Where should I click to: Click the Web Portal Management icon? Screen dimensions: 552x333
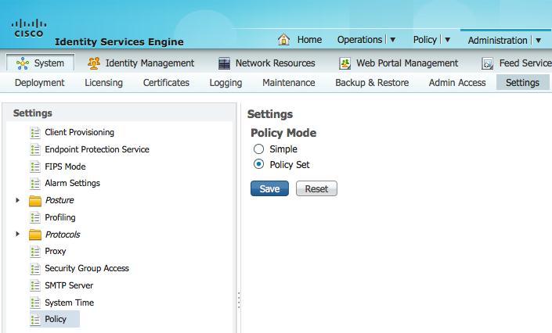[345, 63]
